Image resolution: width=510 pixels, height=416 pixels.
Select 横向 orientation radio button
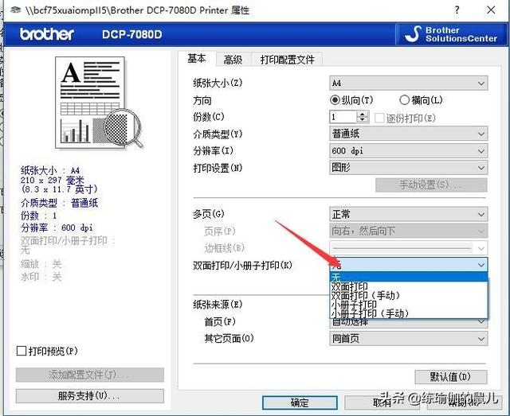click(404, 100)
